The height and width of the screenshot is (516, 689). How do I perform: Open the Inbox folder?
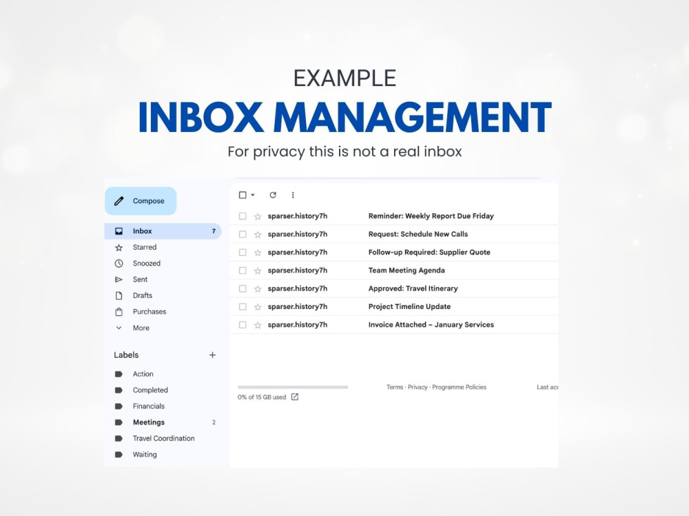tap(163, 231)
